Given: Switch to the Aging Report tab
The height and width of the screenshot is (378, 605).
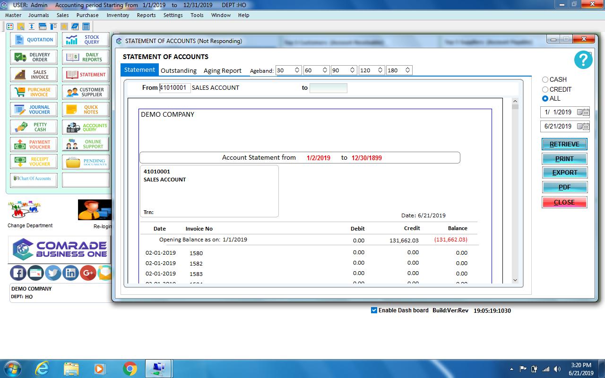Looking at the screenshot, I should (222, 70).
